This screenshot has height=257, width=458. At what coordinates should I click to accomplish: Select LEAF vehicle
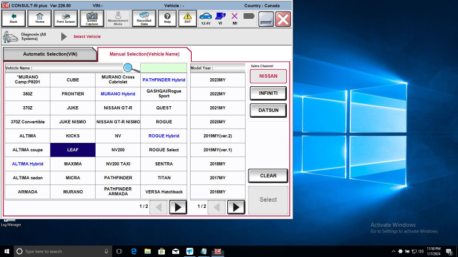pyautogui.click(x=73, y=150)
